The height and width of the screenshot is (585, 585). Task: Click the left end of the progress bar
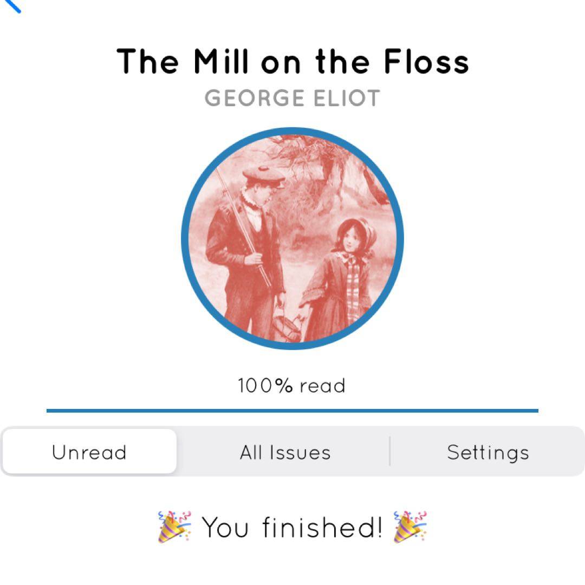pyautogui.click(x=50, y=411)
